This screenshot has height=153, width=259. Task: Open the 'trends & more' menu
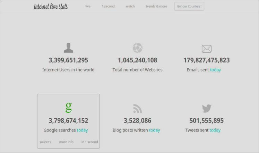156,6
